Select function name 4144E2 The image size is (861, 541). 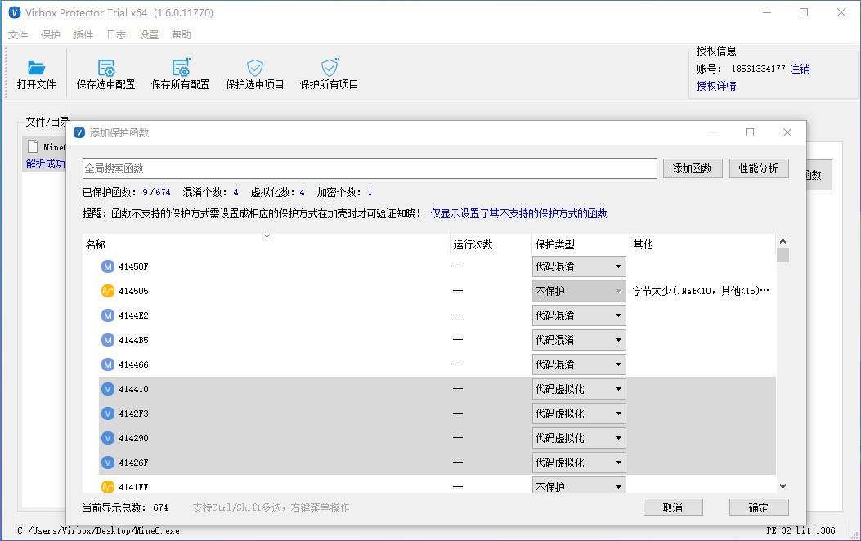coord(133,315)
